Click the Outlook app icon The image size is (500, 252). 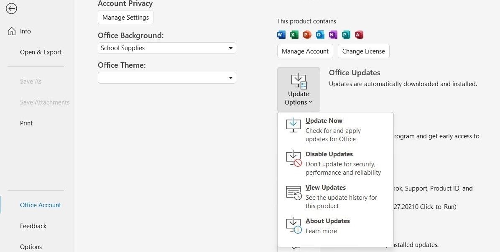[320, 35]
